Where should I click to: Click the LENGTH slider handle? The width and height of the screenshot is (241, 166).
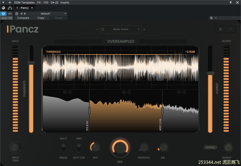(x=211, y=73)
